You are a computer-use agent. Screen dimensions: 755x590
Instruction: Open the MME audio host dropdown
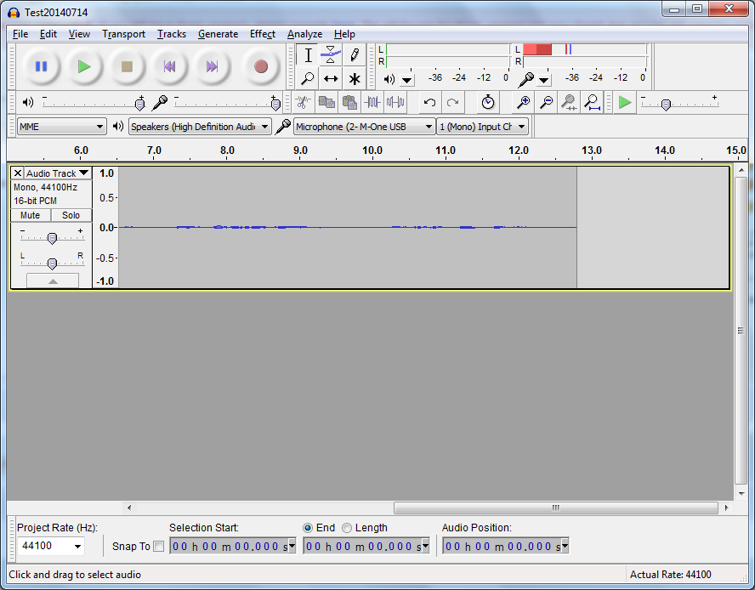click(61, 127)
